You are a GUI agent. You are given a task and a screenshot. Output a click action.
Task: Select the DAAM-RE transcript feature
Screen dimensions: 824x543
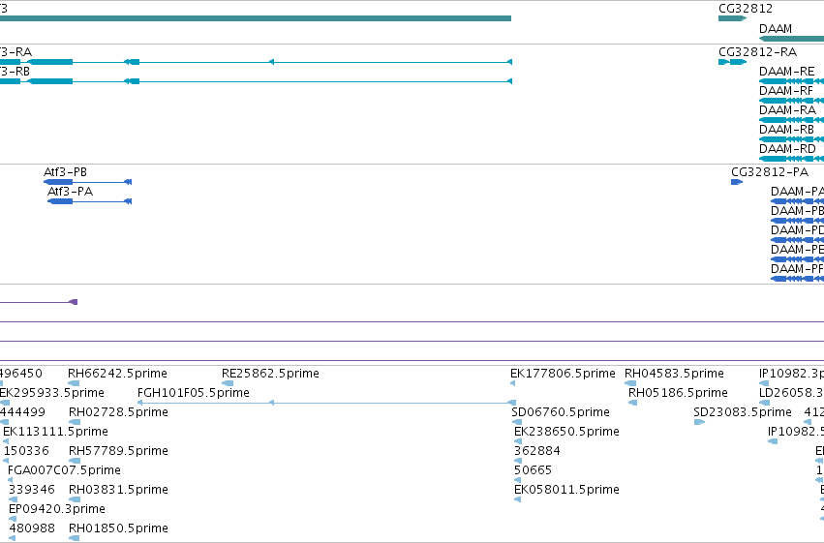pyautogui.click(x=791, y=81)
